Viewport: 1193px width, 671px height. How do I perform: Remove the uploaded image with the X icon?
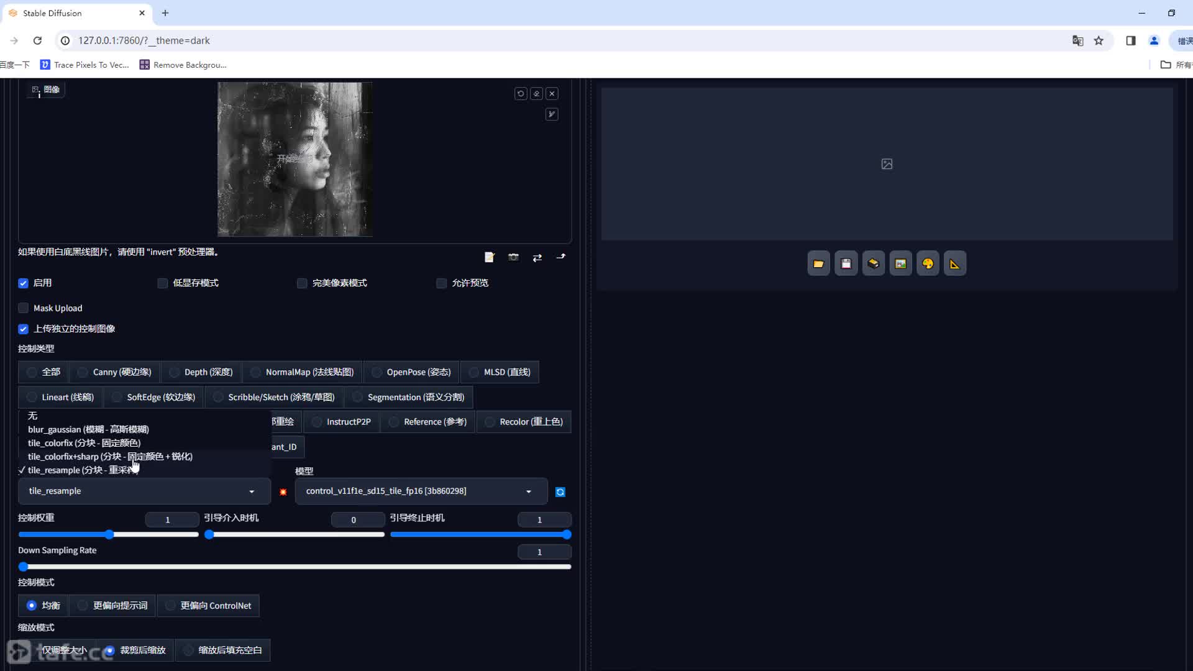[x=552, y=94]
